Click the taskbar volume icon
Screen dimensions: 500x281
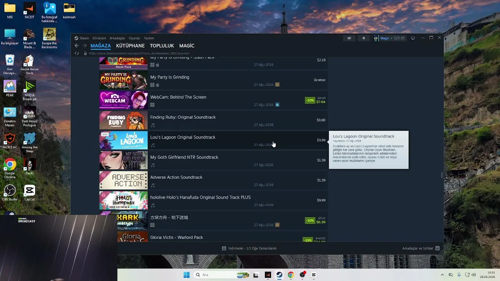point(474,275)
